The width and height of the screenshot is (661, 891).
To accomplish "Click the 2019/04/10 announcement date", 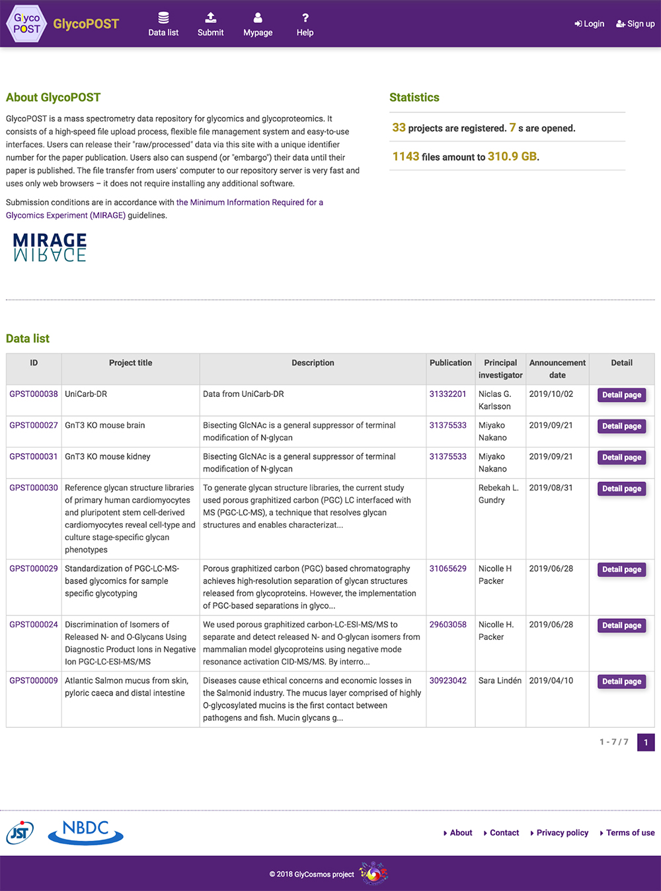I will point(551,680).
